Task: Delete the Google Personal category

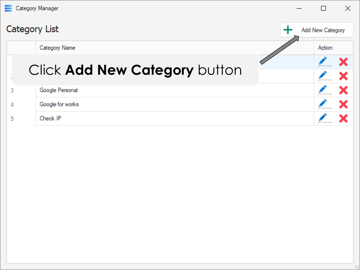Action: [343, 90]
